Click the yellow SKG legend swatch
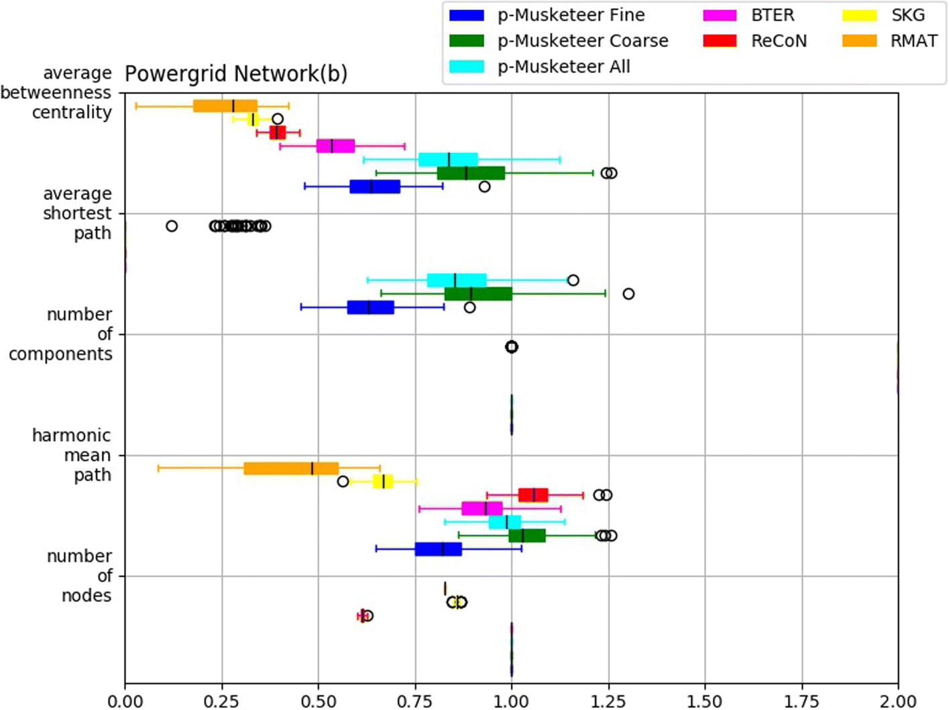Image resolution: width=949 pixels, height=710 pixels. 860,15
